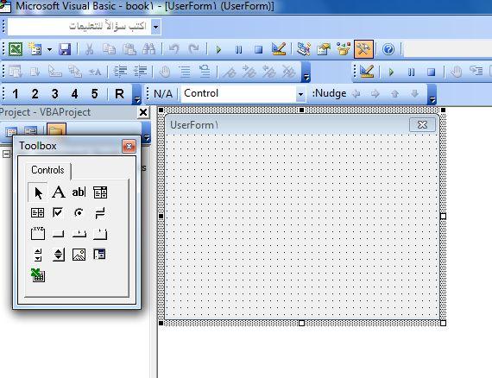Click the Undo arrow icon
Screen dimensions: 492x378
(x=173, y=49)
